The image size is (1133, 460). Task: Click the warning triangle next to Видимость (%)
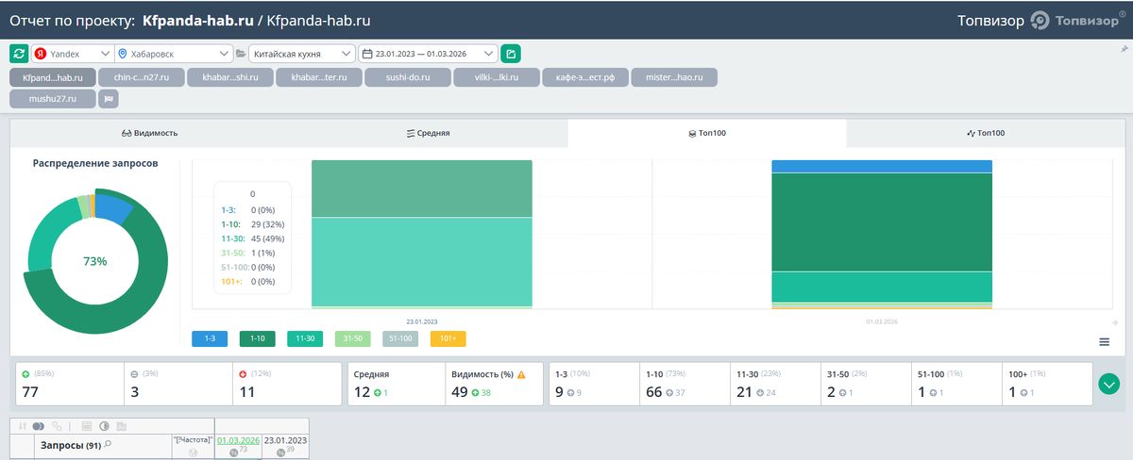point(521,374)
